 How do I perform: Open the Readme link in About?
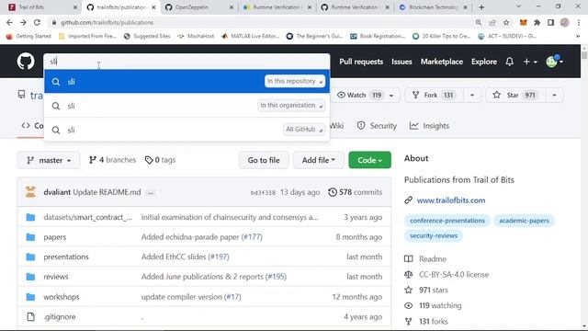pos(433,259)
